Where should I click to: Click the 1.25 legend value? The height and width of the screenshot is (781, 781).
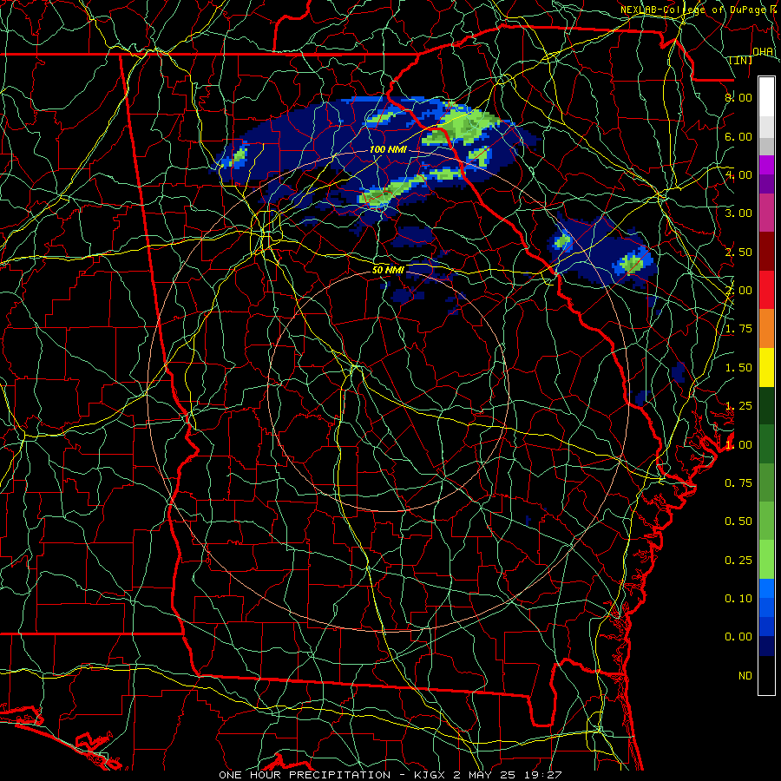coord(738,406)
